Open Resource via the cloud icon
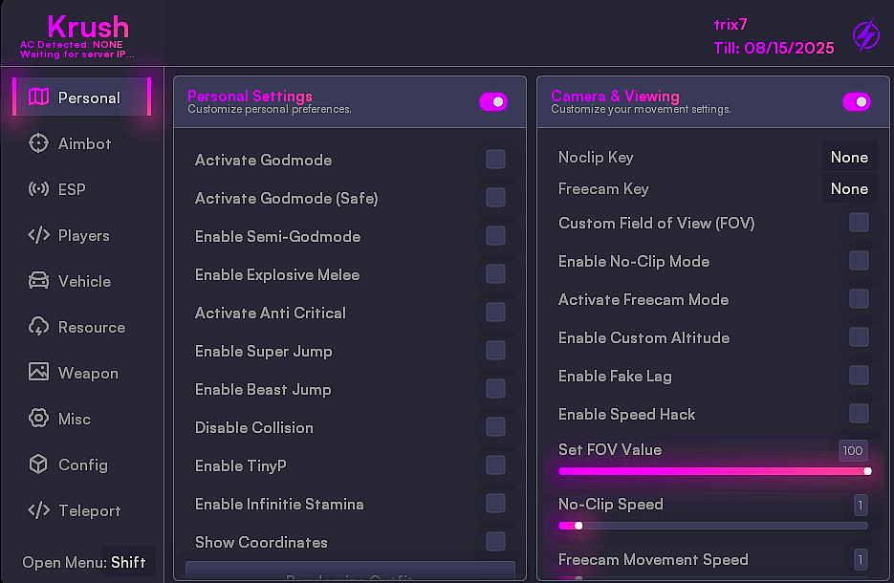 (x=39, y=327)
